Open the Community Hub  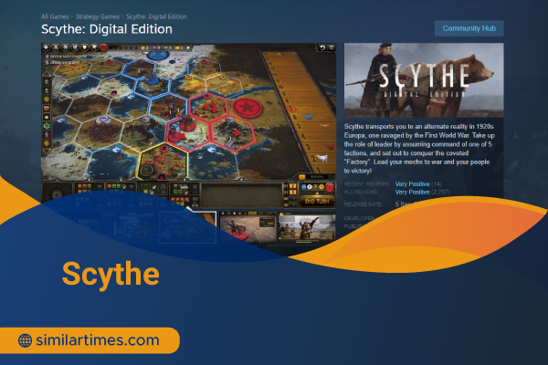click(469, 28)
